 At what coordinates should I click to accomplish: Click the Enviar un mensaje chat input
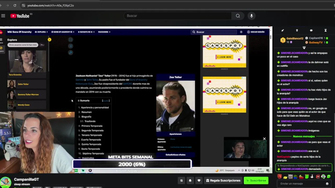pyautogui.click(x=304, y=184)
